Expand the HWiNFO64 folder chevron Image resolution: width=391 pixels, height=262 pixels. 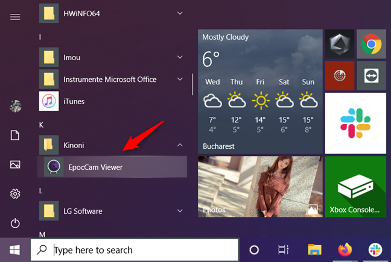180,13
